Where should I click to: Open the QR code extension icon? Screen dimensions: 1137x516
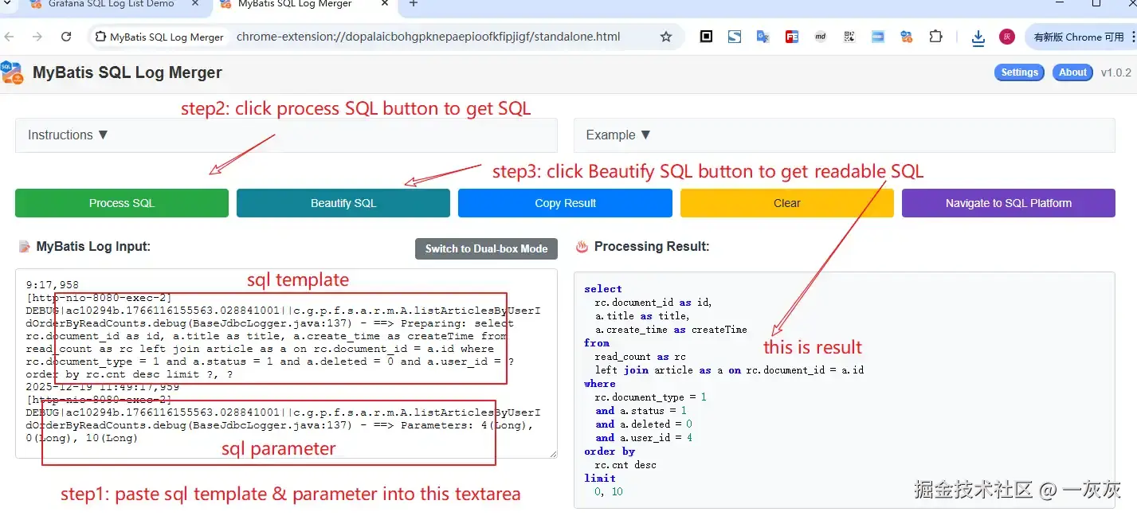click(849, 37)
